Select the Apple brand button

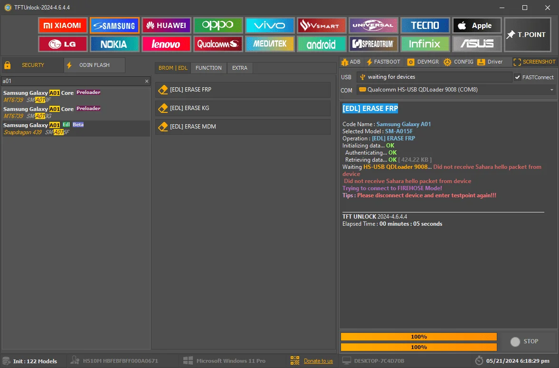(477, 25)
